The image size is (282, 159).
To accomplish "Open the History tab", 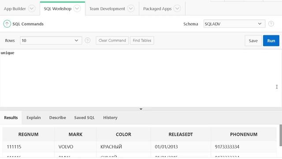I will [x=110, y=117].
